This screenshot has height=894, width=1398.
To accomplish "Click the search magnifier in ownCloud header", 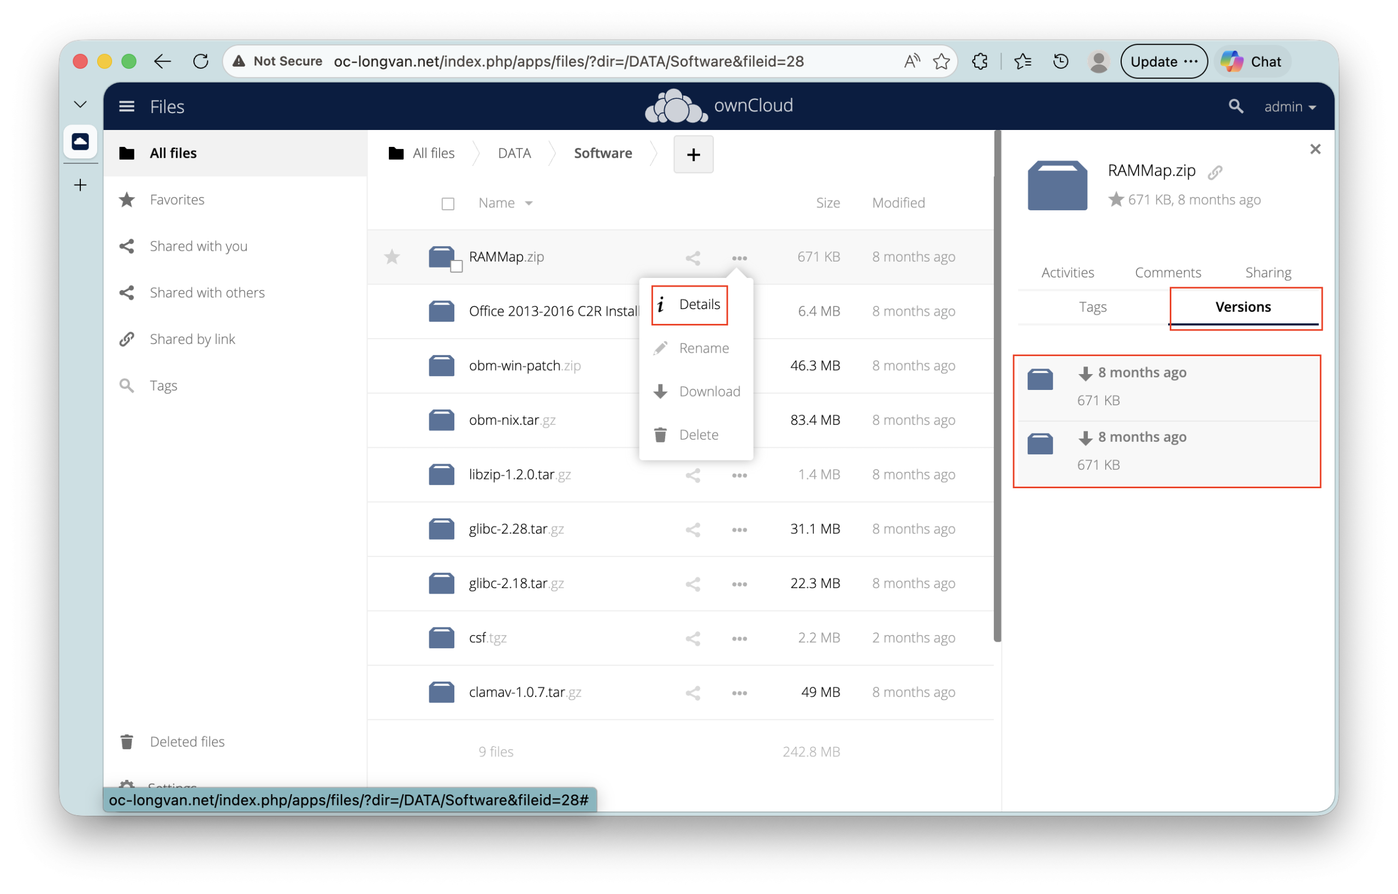I will 1235,106.
